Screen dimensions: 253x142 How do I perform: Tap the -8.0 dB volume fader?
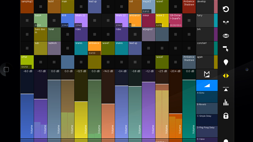27,104
